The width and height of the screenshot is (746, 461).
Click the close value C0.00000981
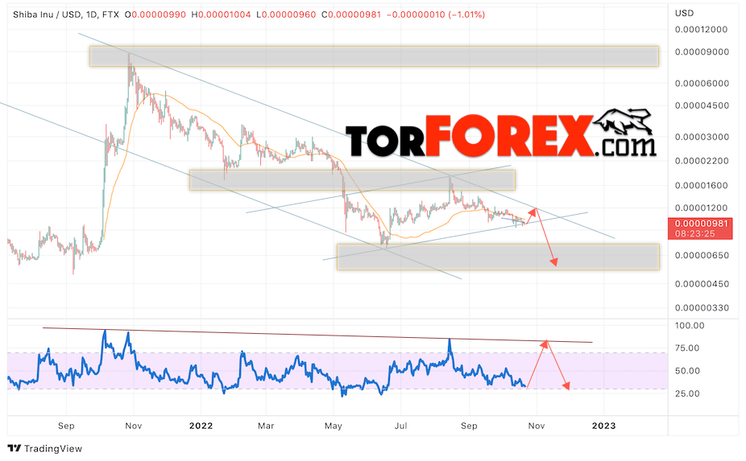coord(351,14)
